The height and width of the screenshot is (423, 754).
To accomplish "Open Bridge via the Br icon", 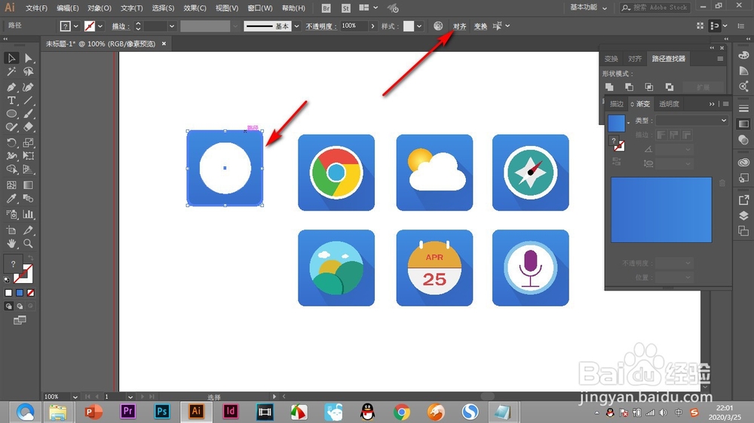I will [x=326, y=8].
